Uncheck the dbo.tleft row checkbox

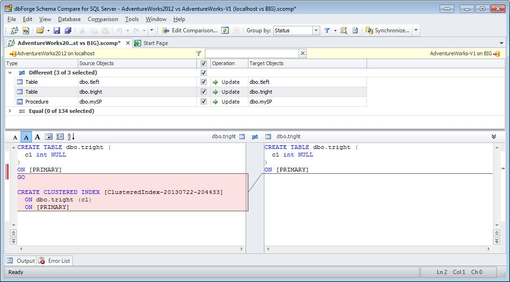click(x=203, y=82)
